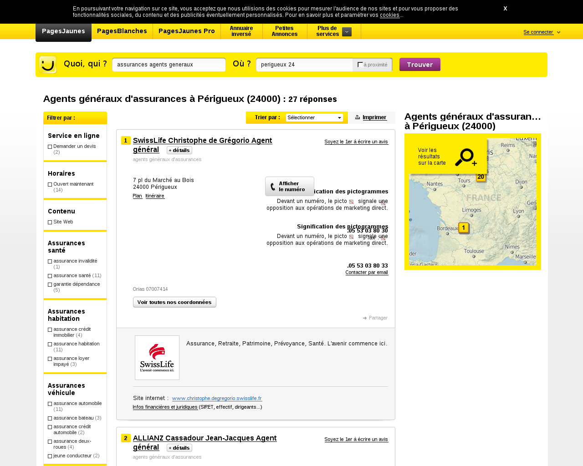The height and width of the screenshot is (466, 583).
Task: Click the phone icon on Afficher le numéro
Action: click(273, 187)
